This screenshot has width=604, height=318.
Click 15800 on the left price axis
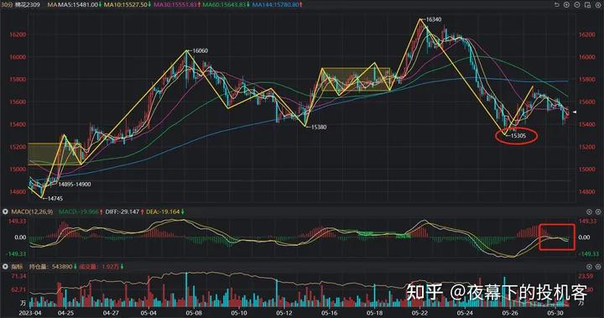18,80
